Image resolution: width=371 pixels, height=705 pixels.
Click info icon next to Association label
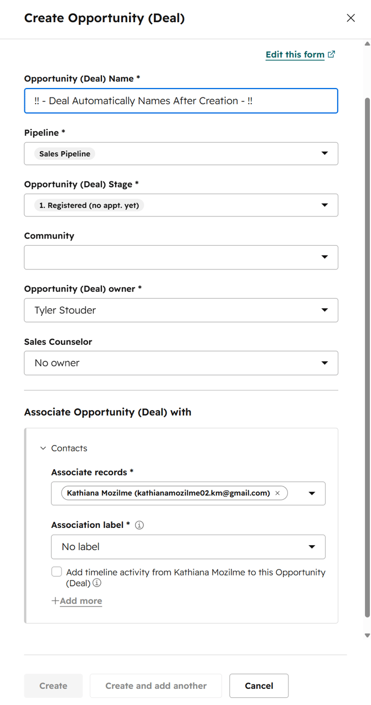(140, 525)
